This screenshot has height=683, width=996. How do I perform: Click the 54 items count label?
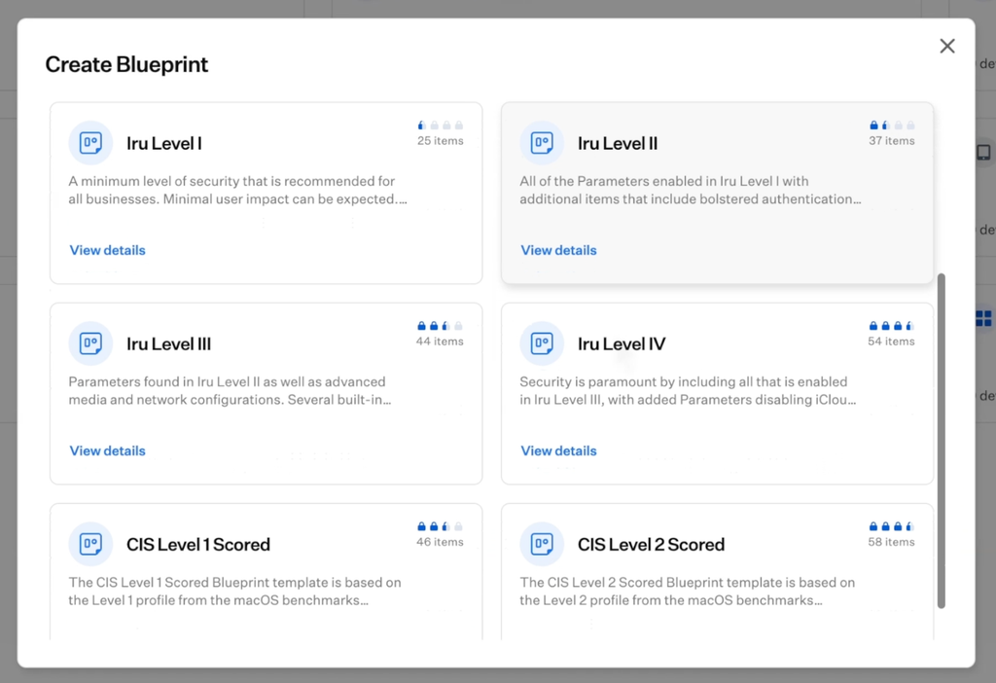point(891,341)
